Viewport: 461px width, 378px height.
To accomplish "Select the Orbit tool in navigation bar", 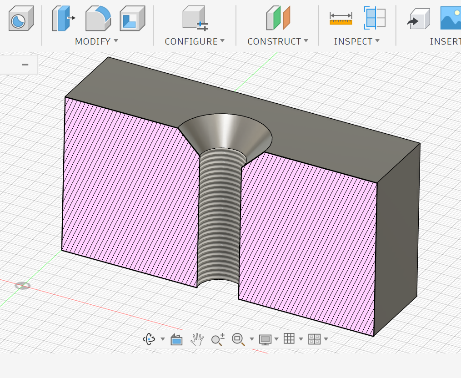I will tap(149, 339).
